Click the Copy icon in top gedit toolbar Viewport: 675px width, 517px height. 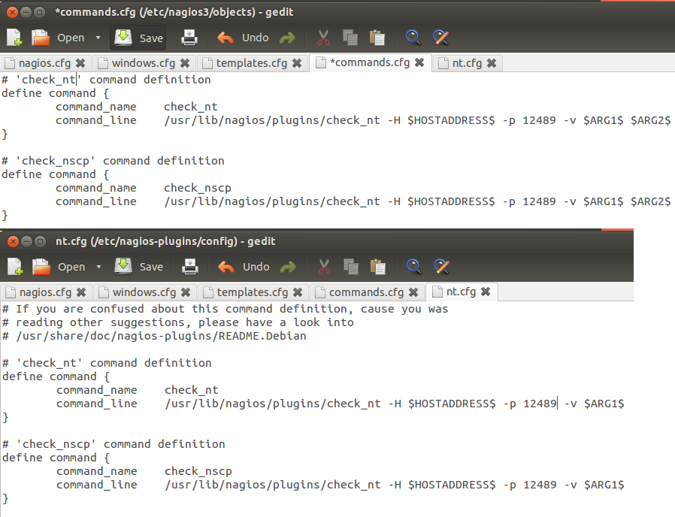tap(350, 38)
